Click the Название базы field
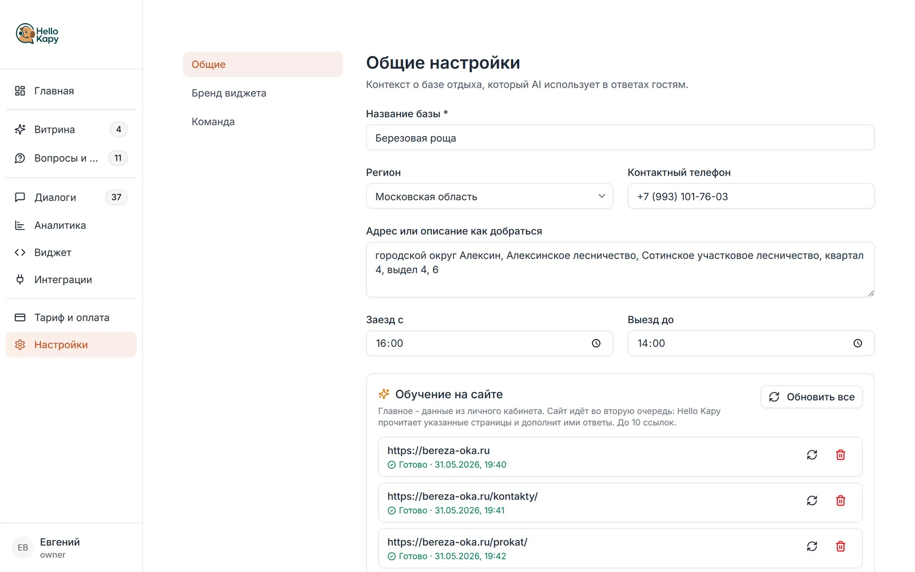915x572 pixels. pyautogui.click(x=620, y=138)
